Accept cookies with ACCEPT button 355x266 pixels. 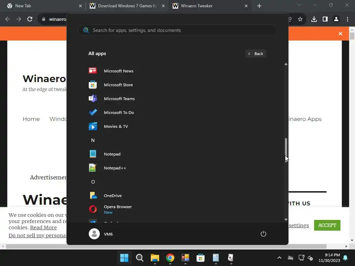tap(327, 225)
